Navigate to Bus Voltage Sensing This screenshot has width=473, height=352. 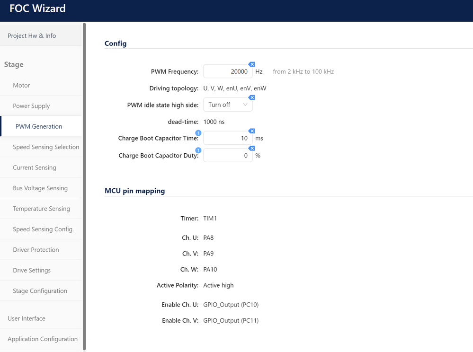[x=40, y=188]
